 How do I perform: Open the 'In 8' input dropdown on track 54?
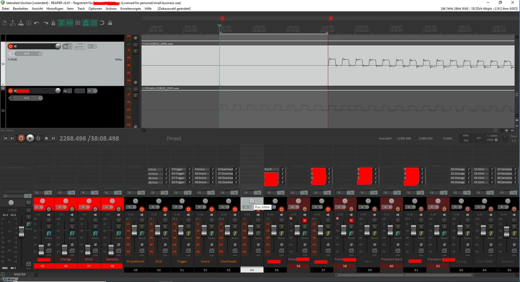point(28,53)
